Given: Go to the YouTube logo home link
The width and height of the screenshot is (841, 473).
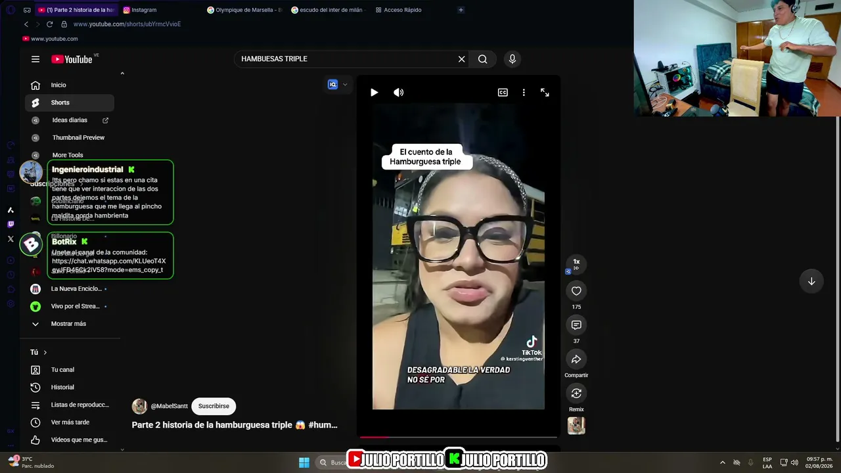Looking at the screenshot, I should point(72,59).
